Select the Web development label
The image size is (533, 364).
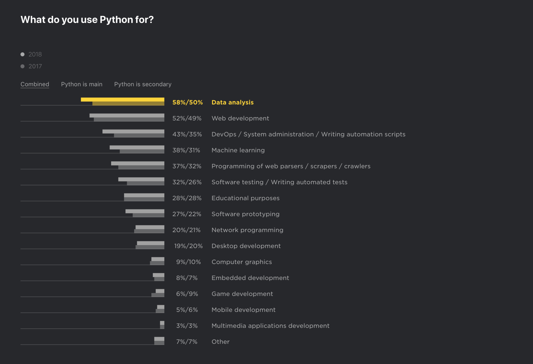(240, 118)
